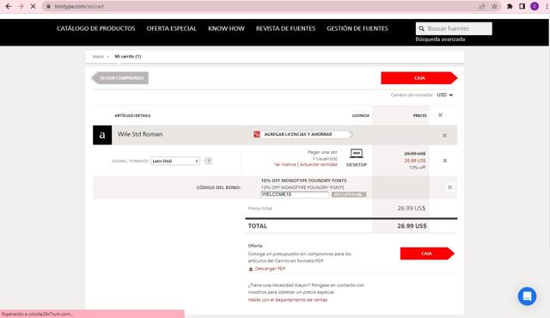This screenshot has height=318, width=550.
Task: Open Catálogo de Productos menu
Action: [95, 28]
